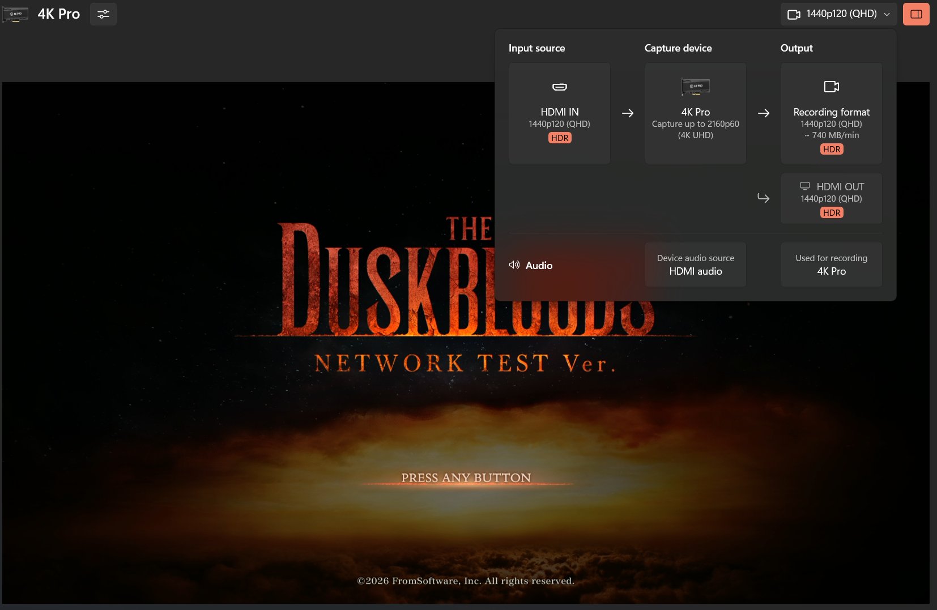The width and height of the screenshot is (937, 610).
Task: Click the Output heading
Action: (x=797, y=48)
